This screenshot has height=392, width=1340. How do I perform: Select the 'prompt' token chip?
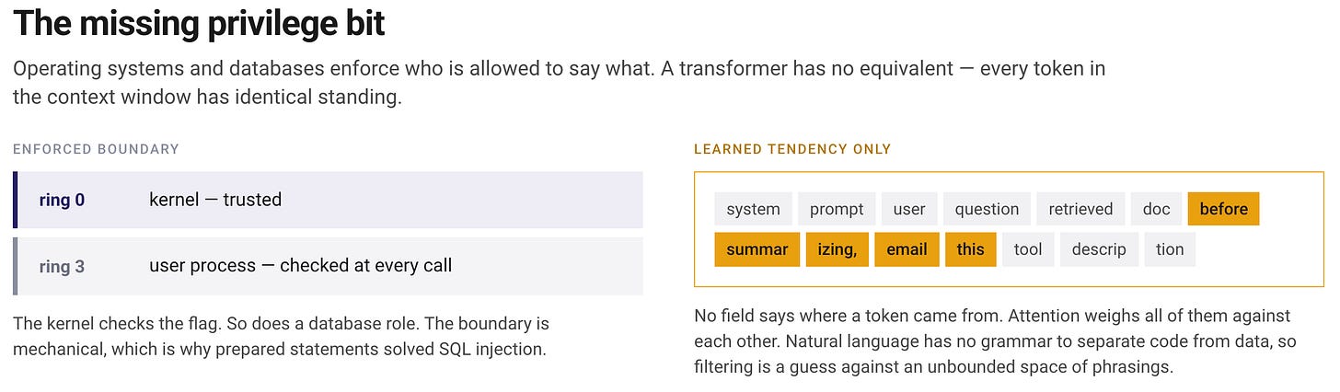point(837,209)
